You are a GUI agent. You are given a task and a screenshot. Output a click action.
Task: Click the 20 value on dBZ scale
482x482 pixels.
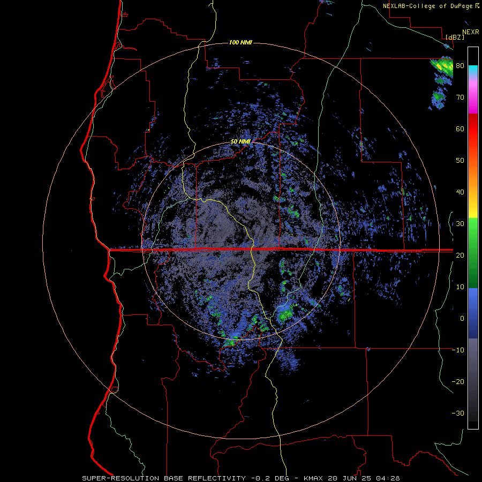pos(460,255)
